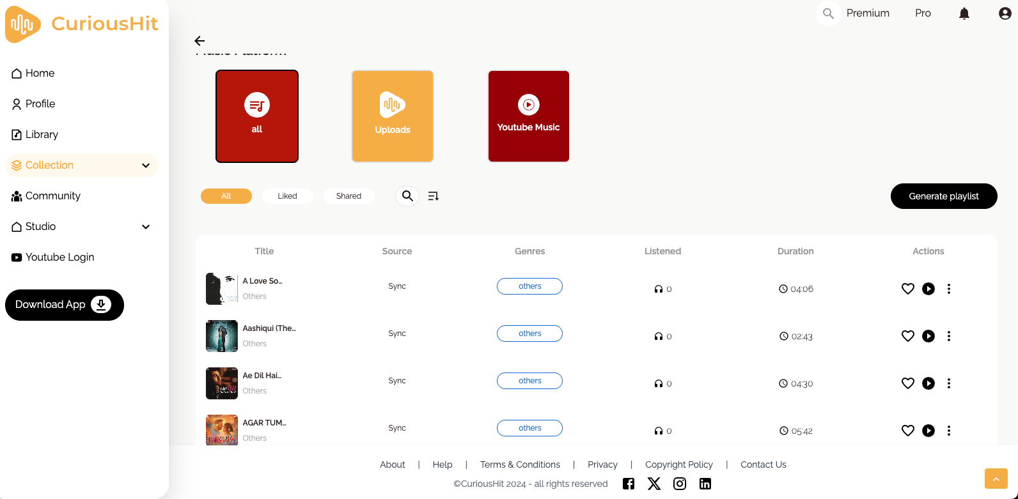Open the Instagram icon in footer
1018x499 pixels.
680,484
